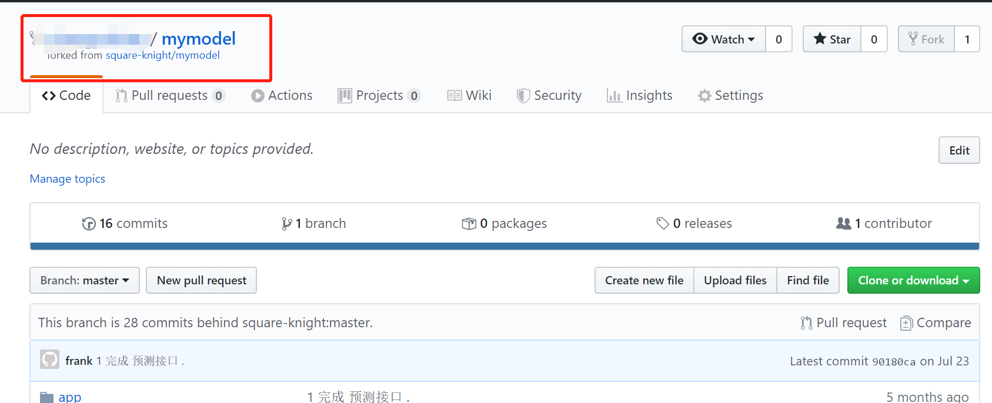Open the Watch dropdown
The height and width of the screenshot is (403, 992).
point(724,39)
